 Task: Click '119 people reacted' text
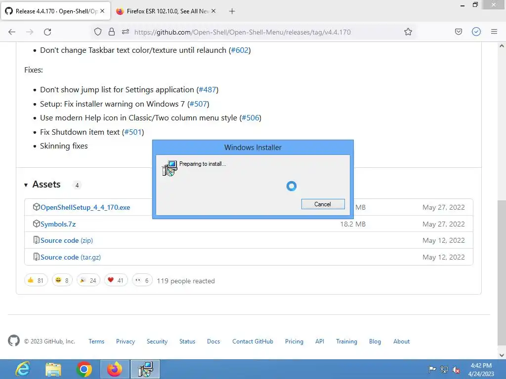pos(186,281)
